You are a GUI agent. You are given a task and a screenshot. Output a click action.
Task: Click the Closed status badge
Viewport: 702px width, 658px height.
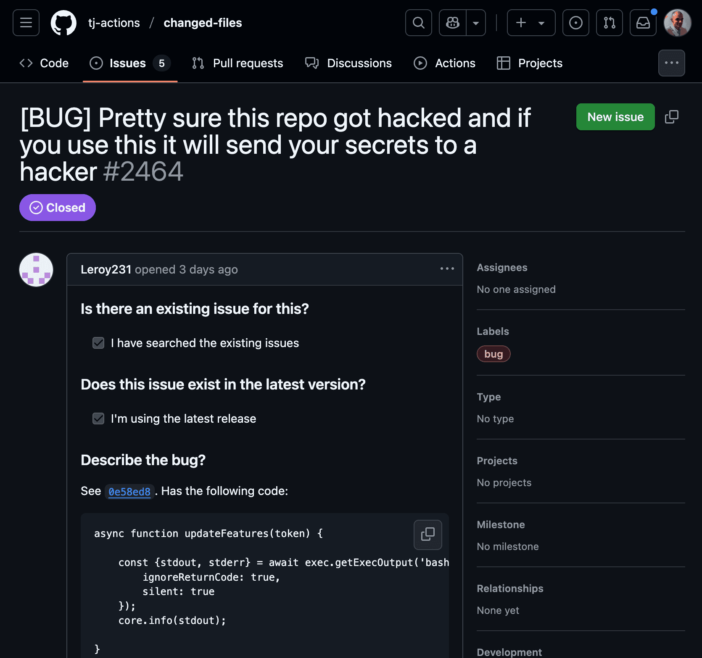[x=58, y=208]
